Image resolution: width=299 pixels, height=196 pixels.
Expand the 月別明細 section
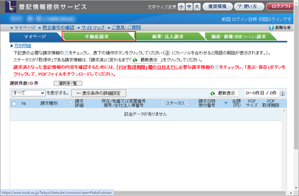tap(22, 46)
